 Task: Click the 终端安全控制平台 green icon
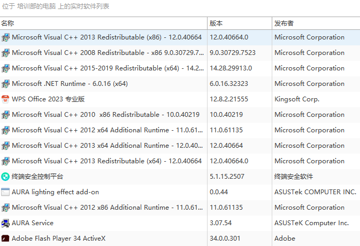(5, 177)
